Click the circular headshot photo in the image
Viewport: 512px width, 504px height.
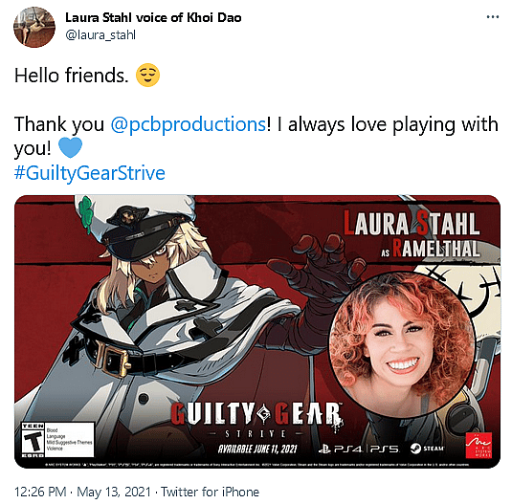point(401,345)
